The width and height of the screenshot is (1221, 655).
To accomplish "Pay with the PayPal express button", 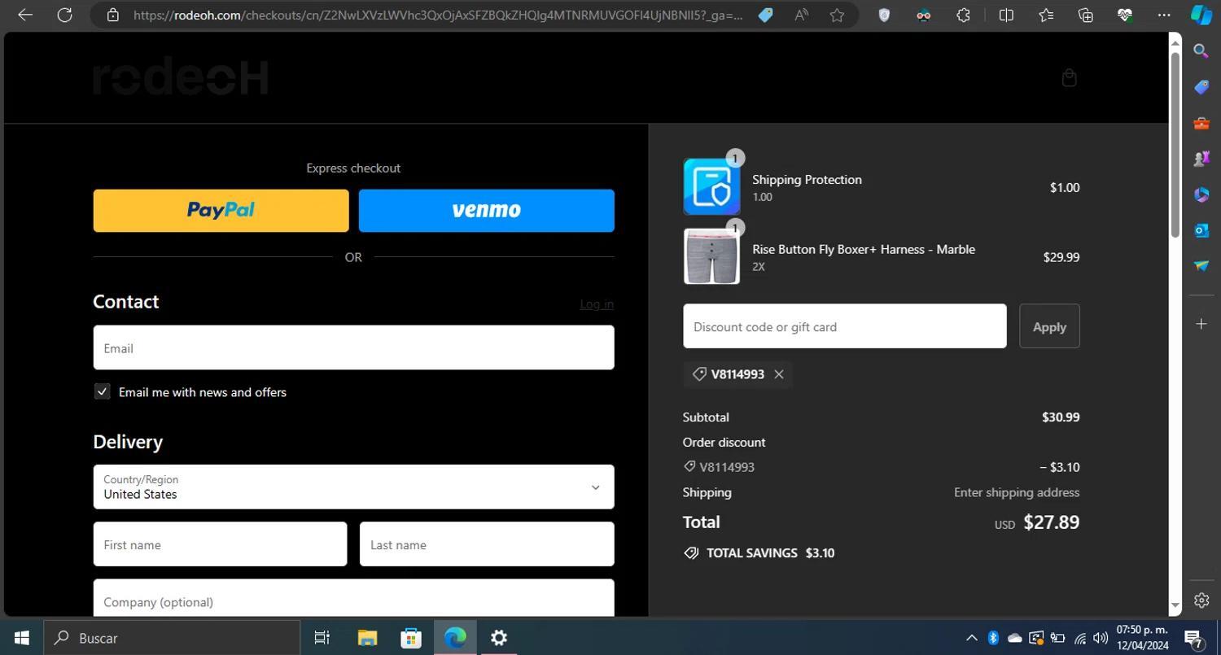I will (x=221, y=211).
